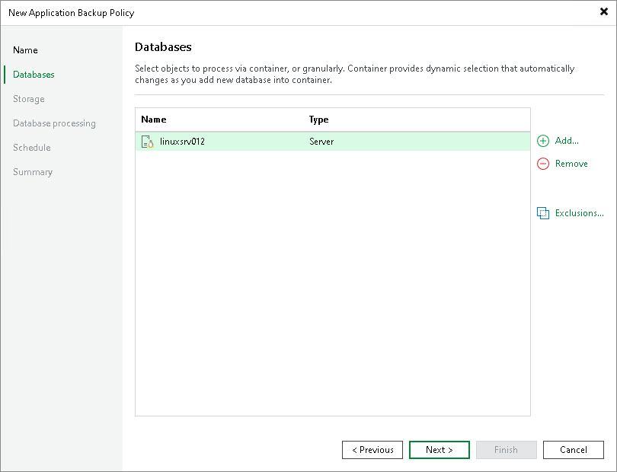Click the Exclusions database icon
This screenshot has width=617, height=472.
coord(542,212)
